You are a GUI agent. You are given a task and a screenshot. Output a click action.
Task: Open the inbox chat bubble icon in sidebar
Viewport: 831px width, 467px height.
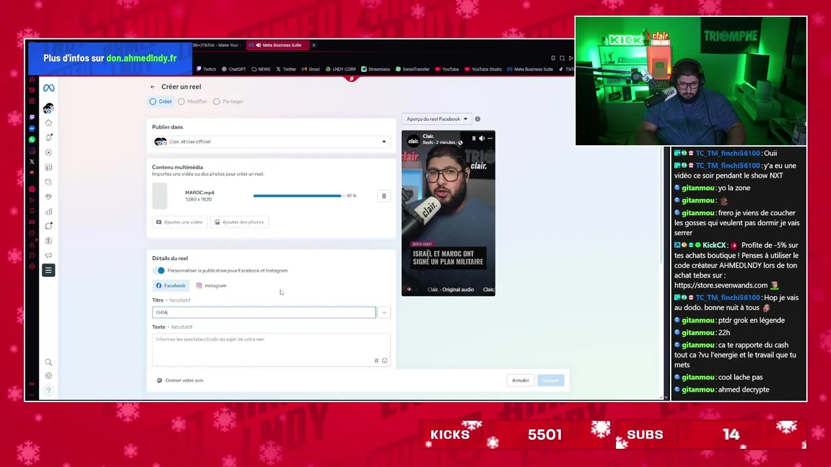coord(49,226)
